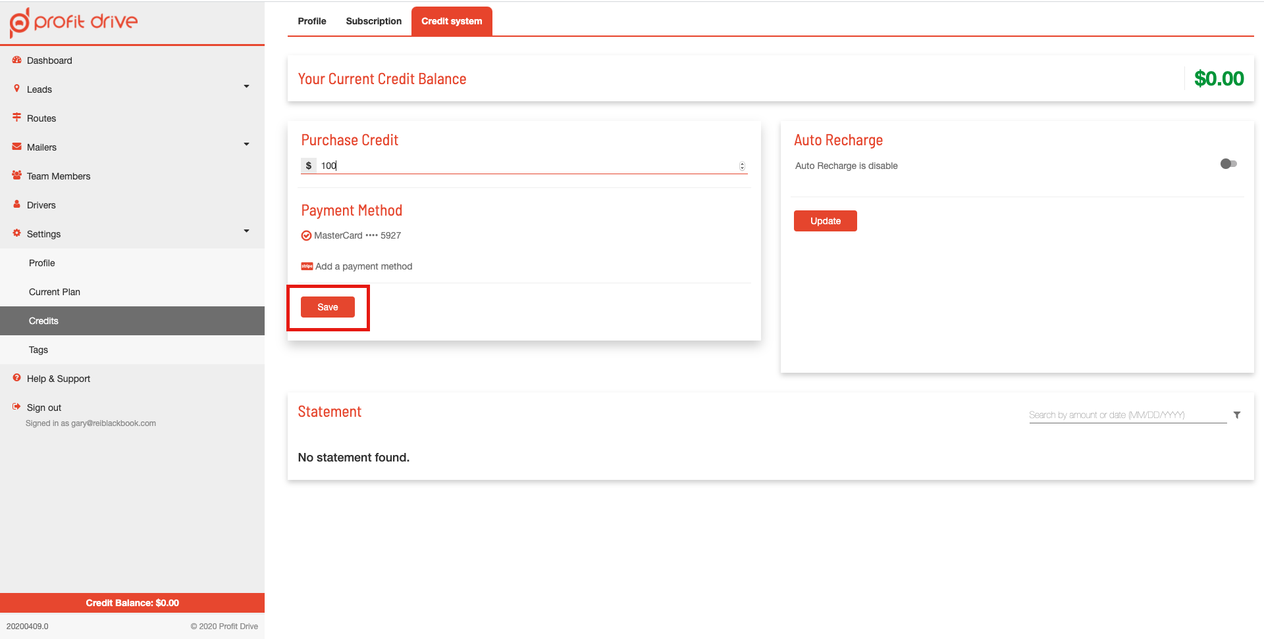Switch to the Subscription tab
This screenshot has width=1264, height=639.
click(374, 21)
